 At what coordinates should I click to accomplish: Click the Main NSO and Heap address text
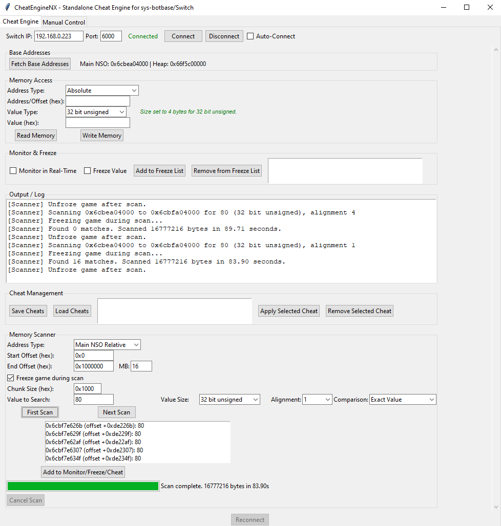click(x=143, y=64)
